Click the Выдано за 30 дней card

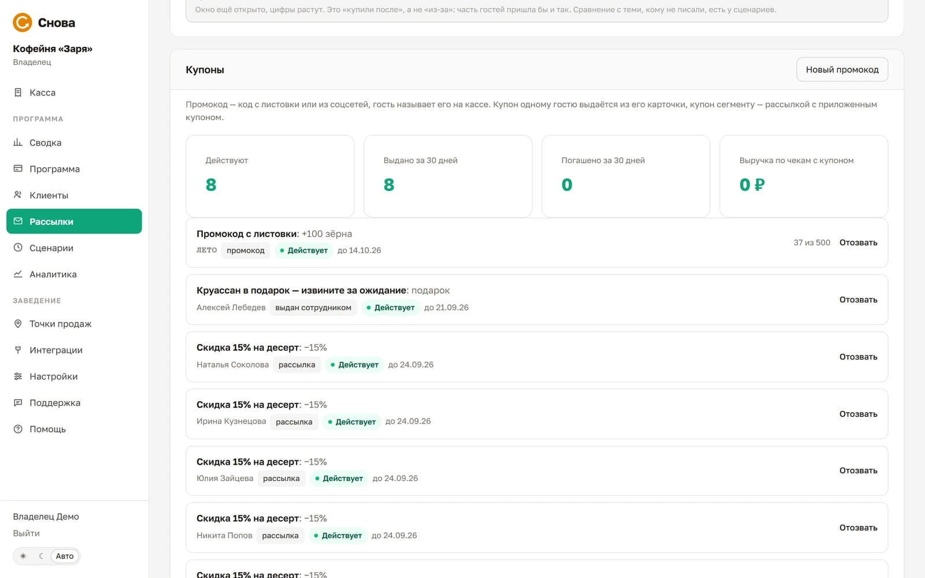[x=448, y=176]
